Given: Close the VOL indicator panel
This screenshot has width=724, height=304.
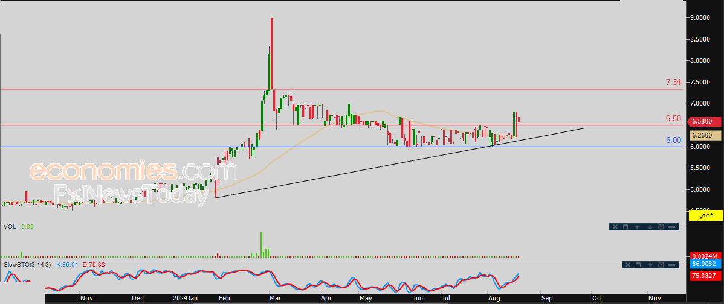Looking at the screenshot, I should coord(615,227).
